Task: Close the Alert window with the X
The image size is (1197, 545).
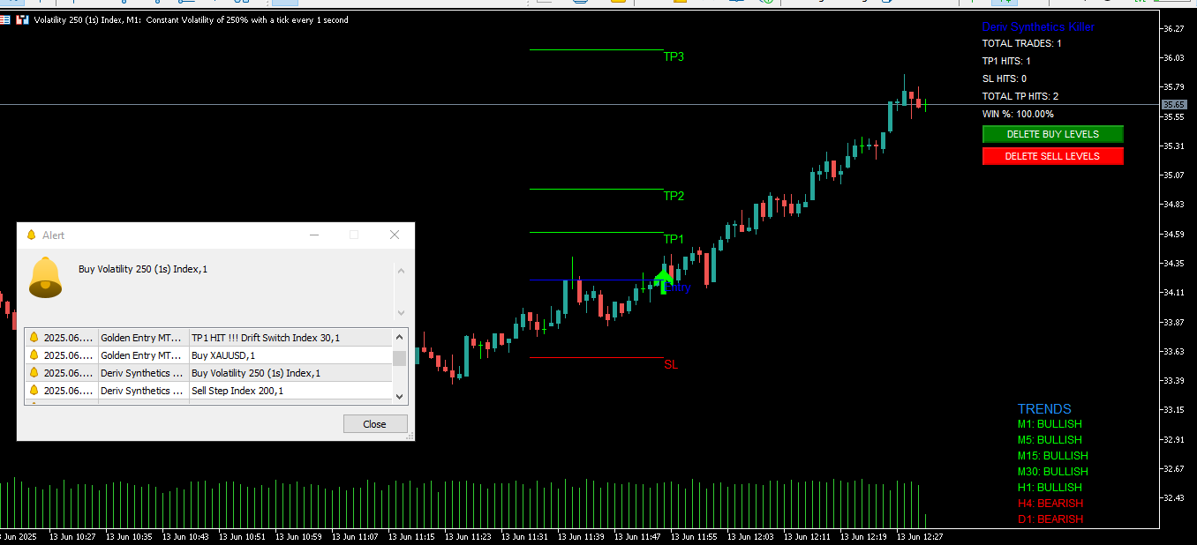Action: pyautogui.click(x=395, y=235)
